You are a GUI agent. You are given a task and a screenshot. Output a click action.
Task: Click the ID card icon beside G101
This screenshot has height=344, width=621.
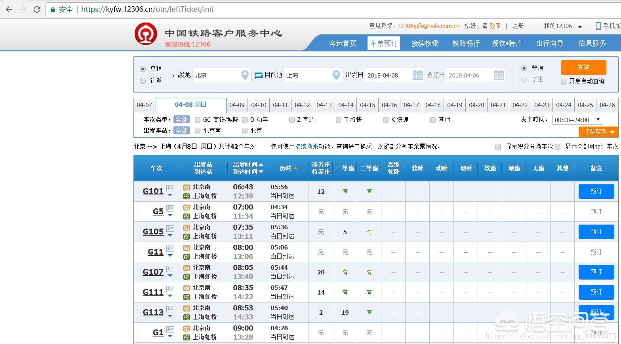[x=170, y=188]
